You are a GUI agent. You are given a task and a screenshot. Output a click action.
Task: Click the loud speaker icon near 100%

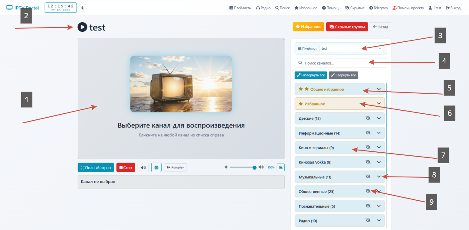coord(261,167)
